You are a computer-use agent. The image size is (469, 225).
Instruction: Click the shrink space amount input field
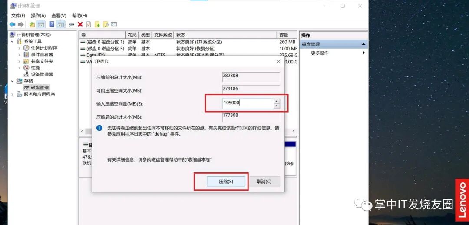pos(248,103)
